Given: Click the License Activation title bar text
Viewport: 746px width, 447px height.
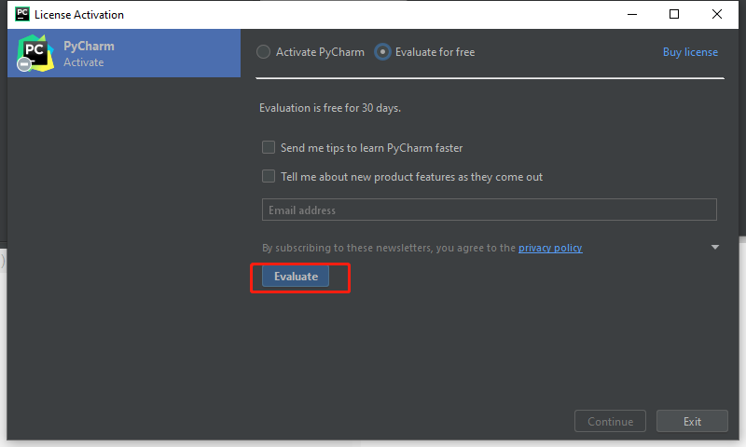Looking at the screenshot, I should 79,15.
